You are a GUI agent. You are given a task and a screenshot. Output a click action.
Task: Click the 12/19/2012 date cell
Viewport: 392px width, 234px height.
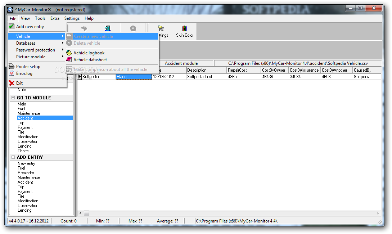pos(169,77)
